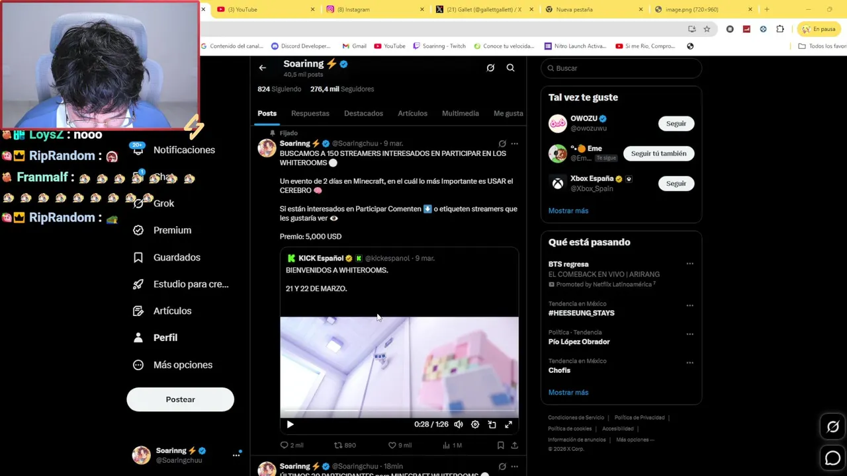
Task: Open Soarinng - Twitch bookmark
Action: pyautogui.click(x=439, y=46)
